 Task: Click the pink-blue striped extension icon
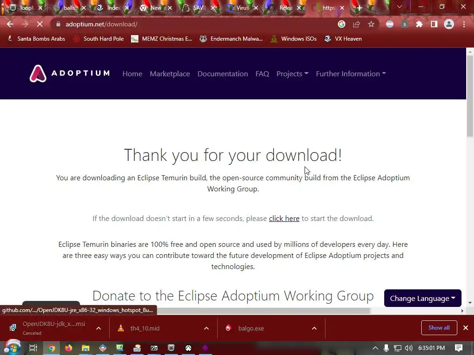pyautogui.click(x=390, y=24)
